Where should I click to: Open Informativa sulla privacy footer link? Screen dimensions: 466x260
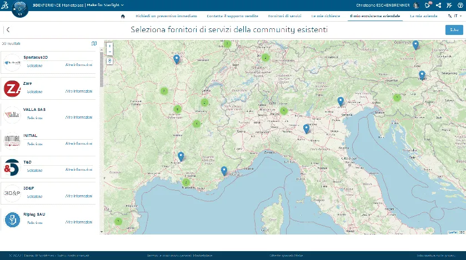[x=436, y=256]
